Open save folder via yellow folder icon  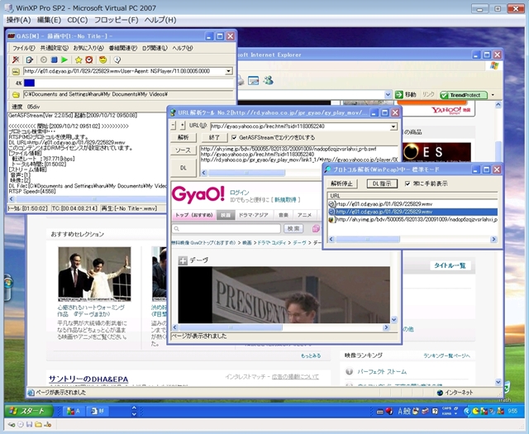coord(16,94)
